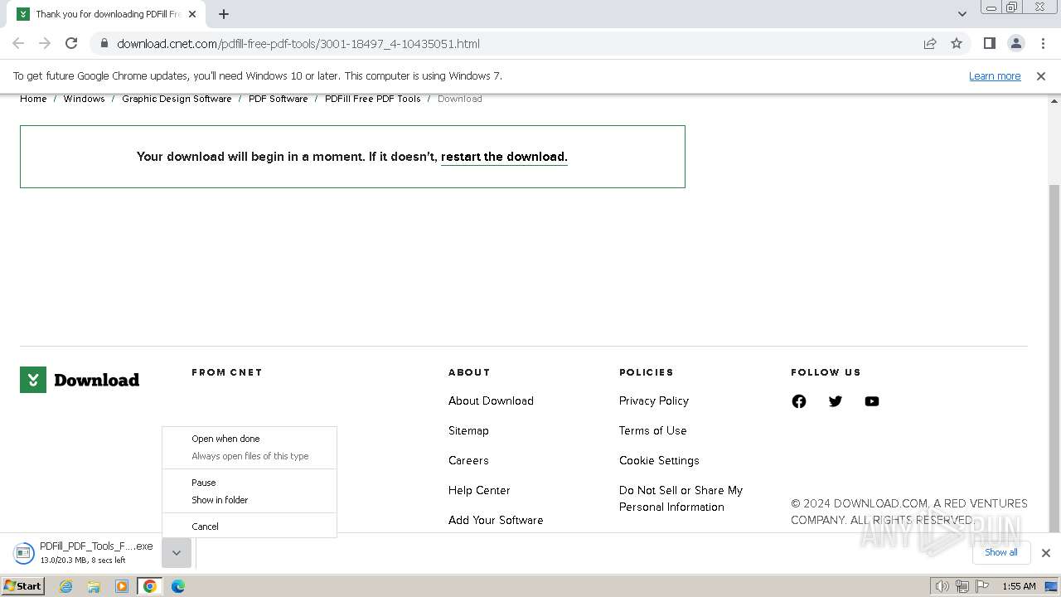The image size is (1061, 597).
Task: Close the downloads shelf
Action: (x=1046, y=553)
